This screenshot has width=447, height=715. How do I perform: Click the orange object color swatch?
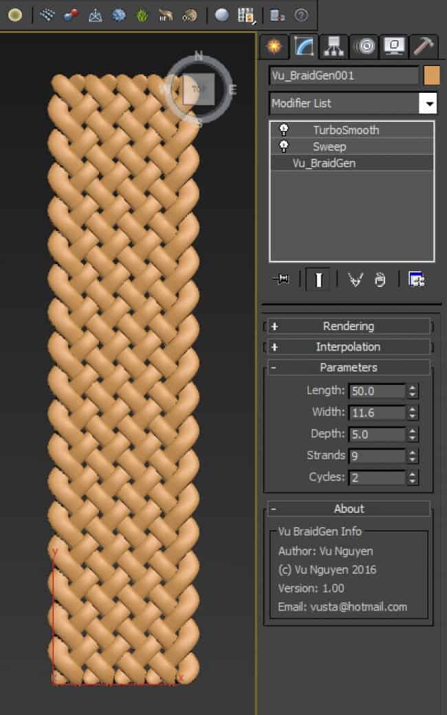[432, 76]
